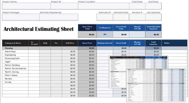Click the Permit - Building row label
The width and height of the screenshot is (189, 103).
click(12, 65)
